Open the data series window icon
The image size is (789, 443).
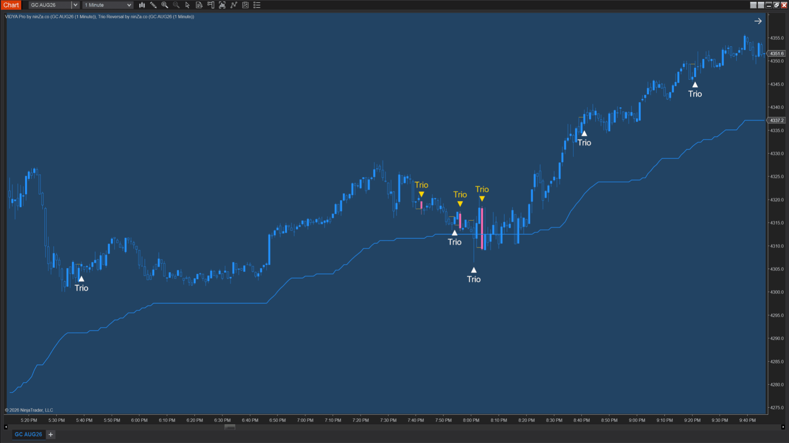click(222, 5)
